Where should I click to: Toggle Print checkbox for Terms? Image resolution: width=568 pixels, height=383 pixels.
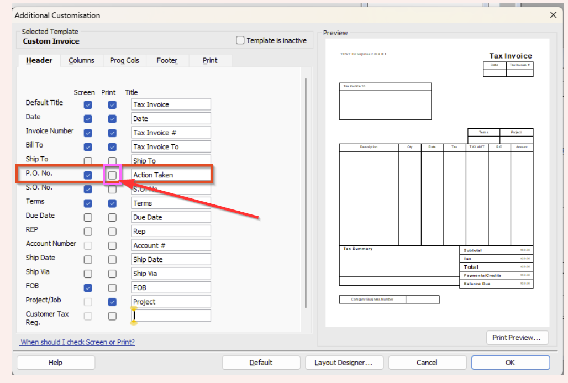(x=112, y=203)
